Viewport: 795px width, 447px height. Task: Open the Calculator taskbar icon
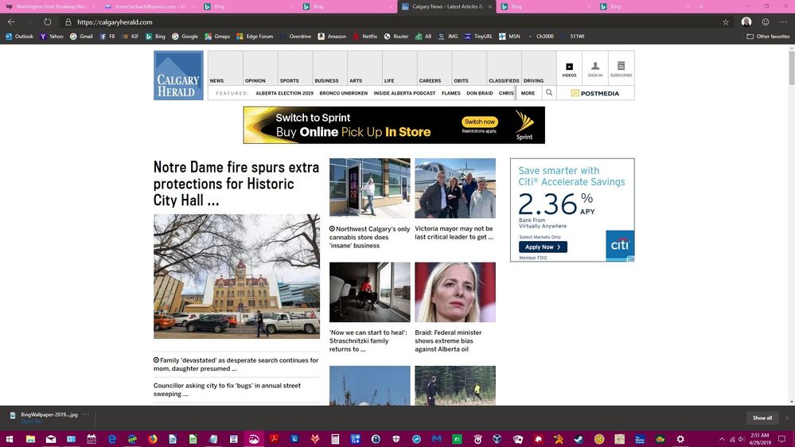click(x=334, y=439)
